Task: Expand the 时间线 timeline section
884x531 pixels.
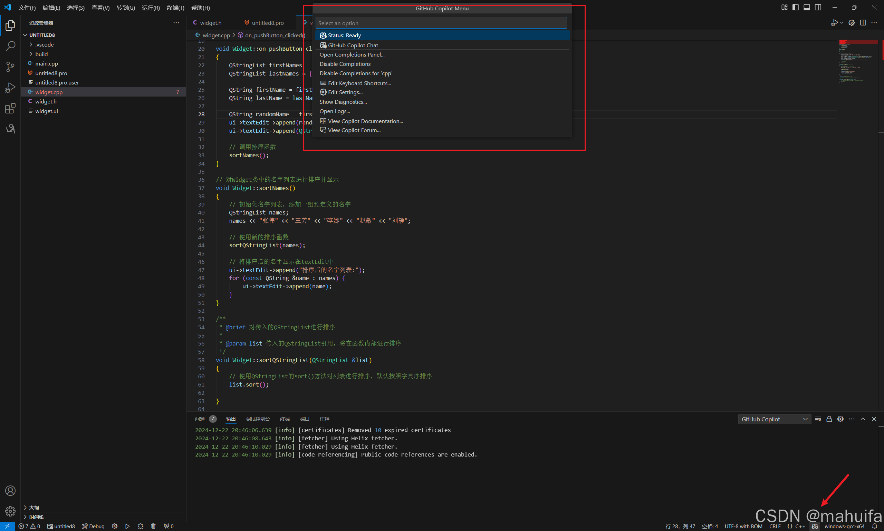Action: (x=104, y=517)
